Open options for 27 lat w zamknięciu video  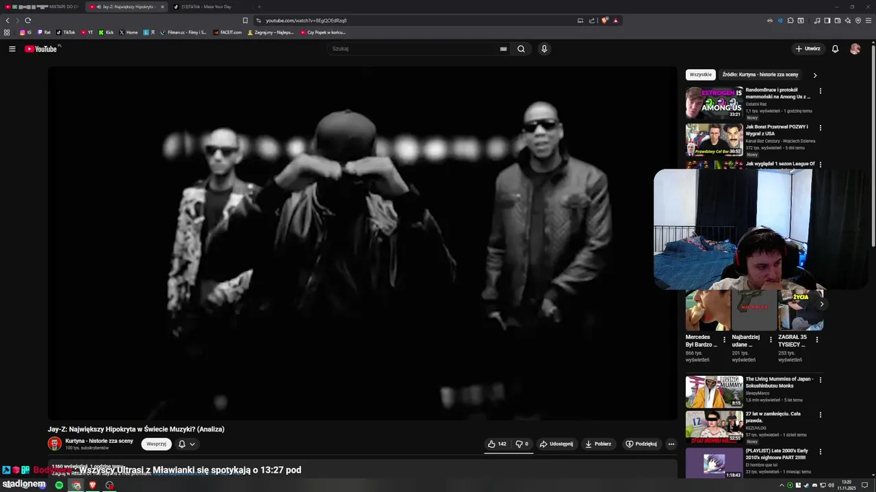tap(820, 415)
